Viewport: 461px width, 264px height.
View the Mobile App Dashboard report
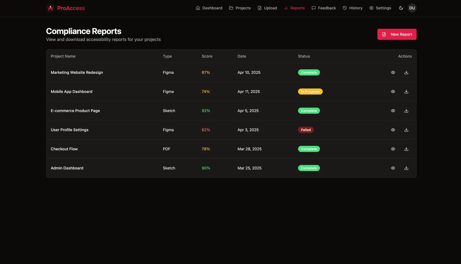(393, 92)
